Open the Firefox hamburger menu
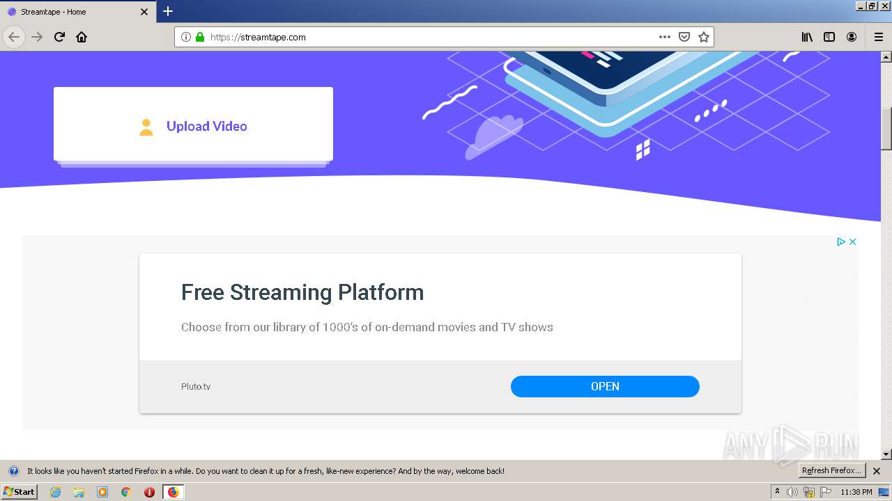The image size is (892, 501). [878, 37]
